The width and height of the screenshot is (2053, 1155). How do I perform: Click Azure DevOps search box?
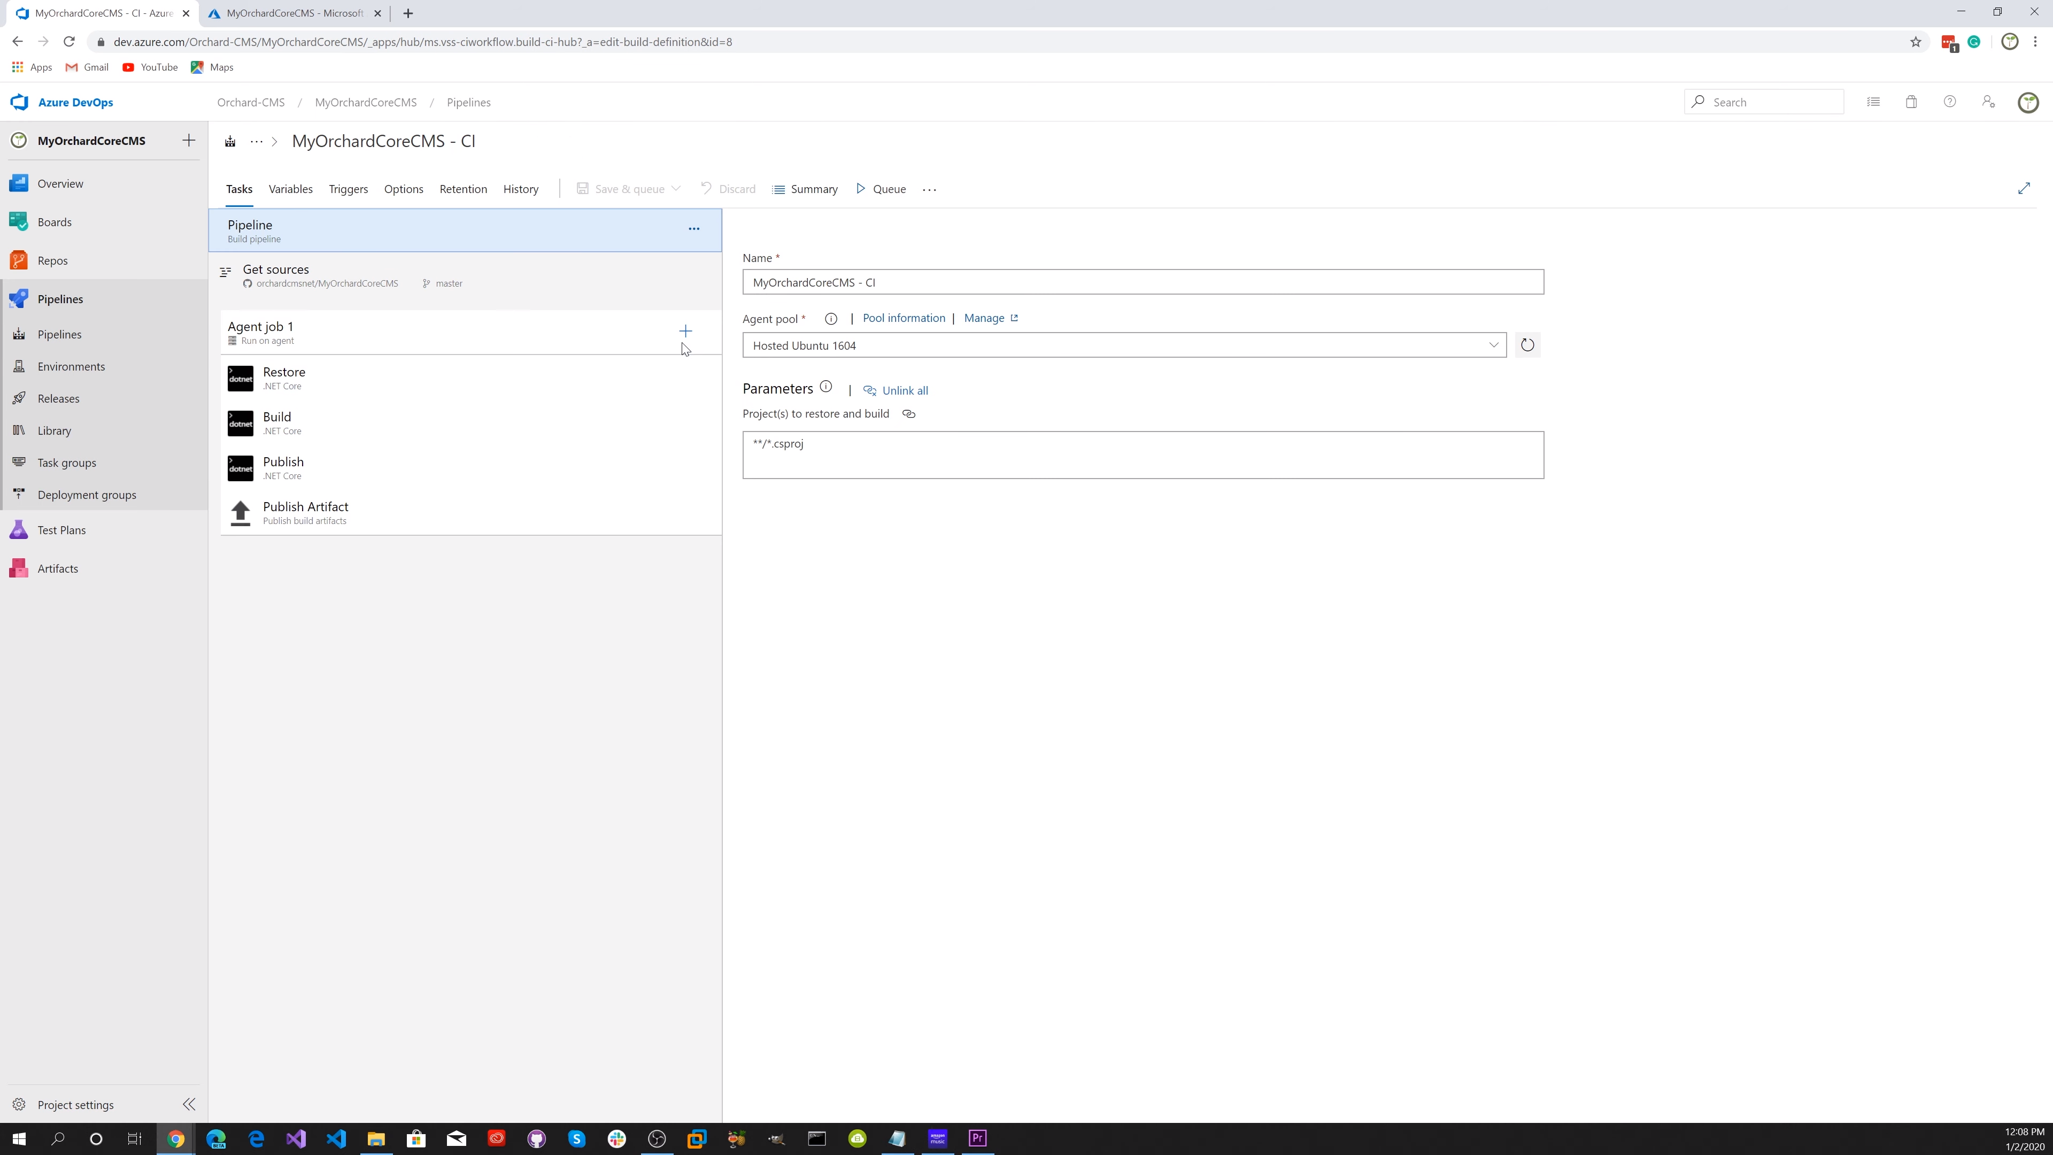point(1763,102)
